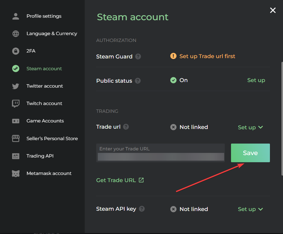Click the AUTHORIZATION section label

[x=116, y=40]
